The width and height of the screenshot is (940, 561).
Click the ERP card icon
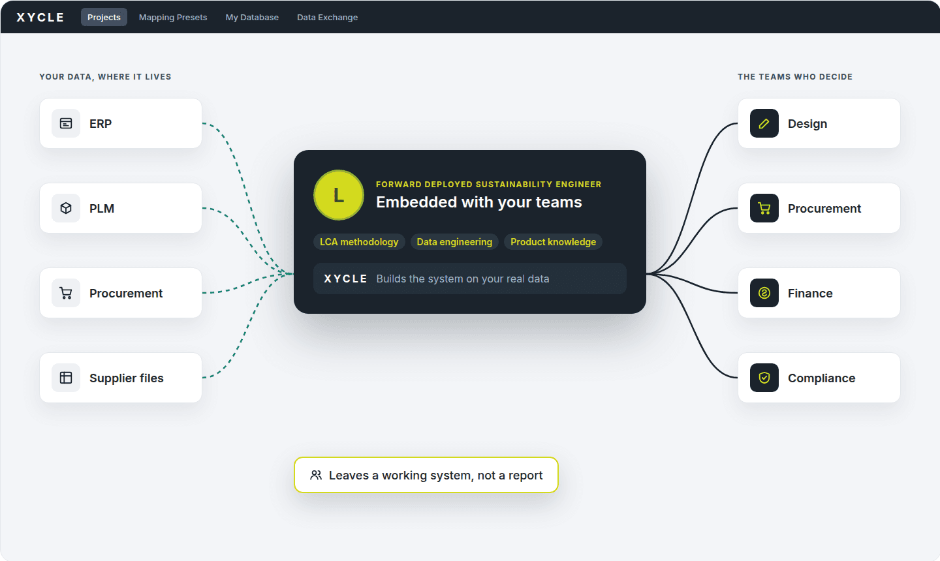pyautogui.click(x=66, y=123)
